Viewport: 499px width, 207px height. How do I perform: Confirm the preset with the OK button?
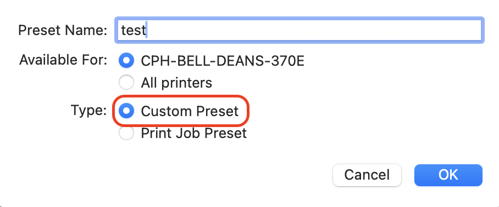pos(448,175)
